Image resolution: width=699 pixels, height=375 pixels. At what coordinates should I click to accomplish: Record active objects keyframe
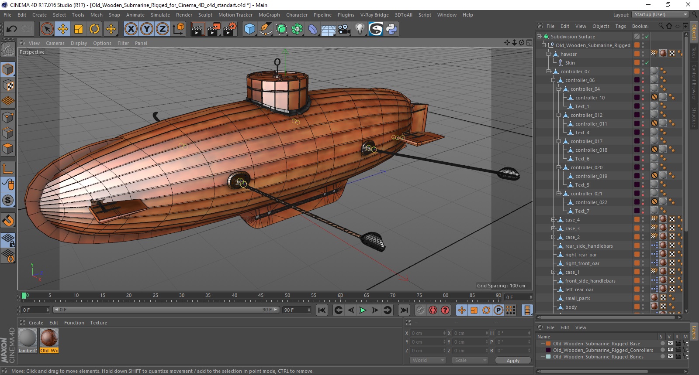(x=420, y=310)
